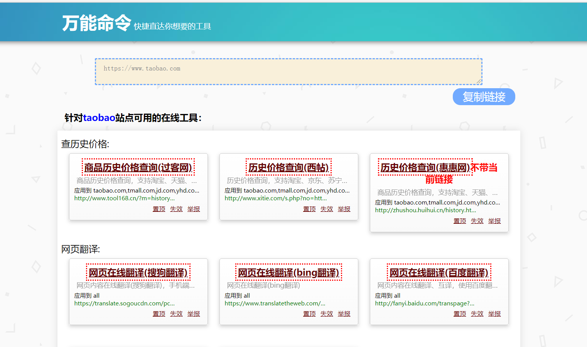Report 西帖 tool via 举报
Image resolution: width=587 pixels, height=347 pixels.
(344, 209)
